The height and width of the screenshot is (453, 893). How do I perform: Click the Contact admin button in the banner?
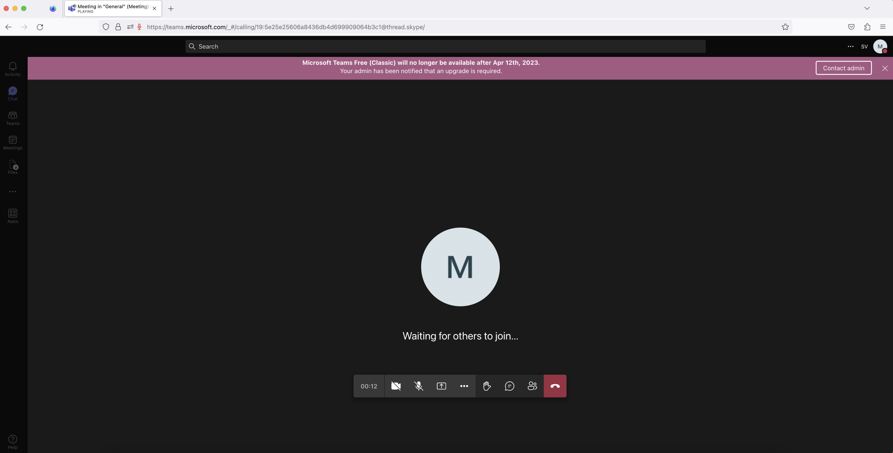(843, 68)
